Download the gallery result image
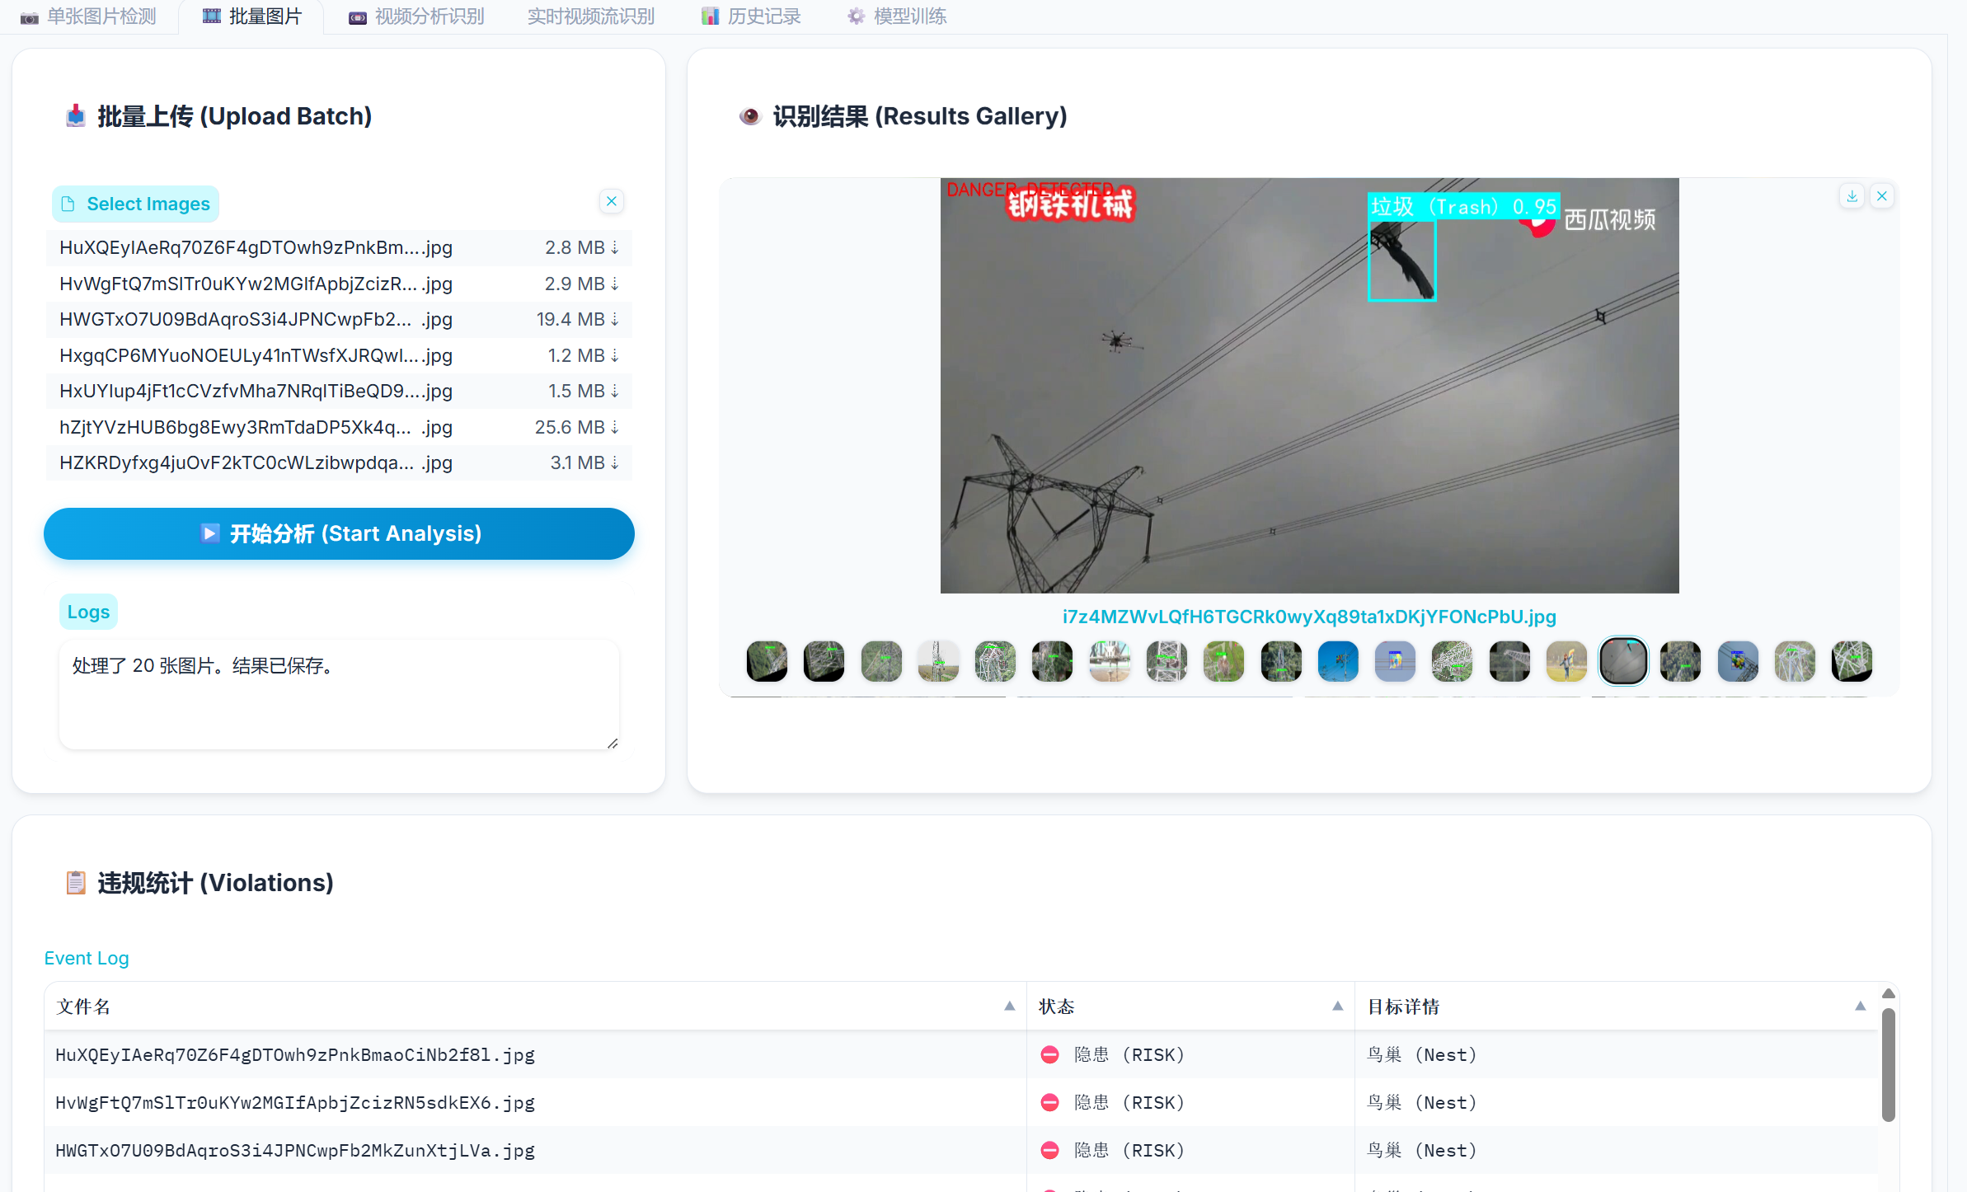Viewport: 1967px width, 1192px height. click(x=1852, y=196)
